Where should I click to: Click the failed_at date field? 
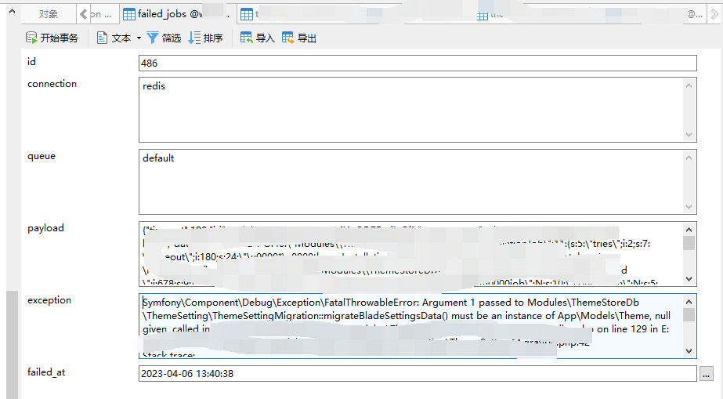(418, 374)
